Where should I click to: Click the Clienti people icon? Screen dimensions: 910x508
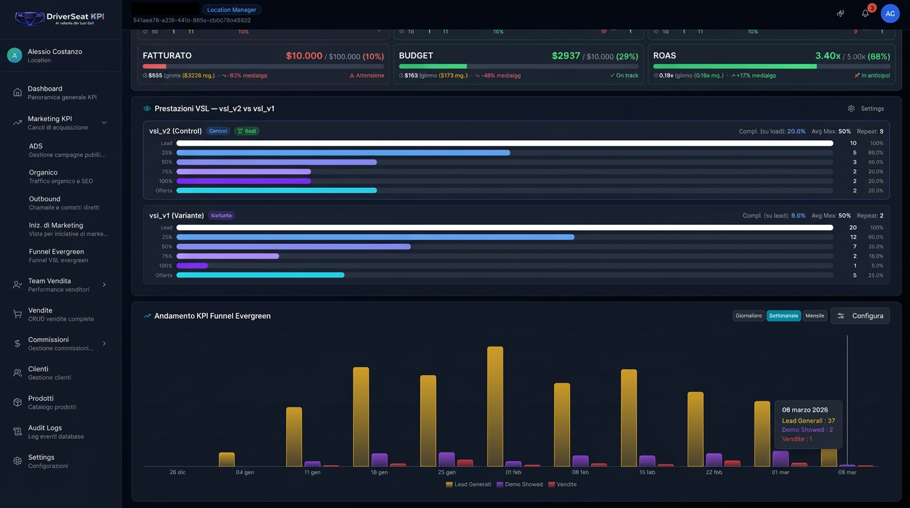click(17, 373)
